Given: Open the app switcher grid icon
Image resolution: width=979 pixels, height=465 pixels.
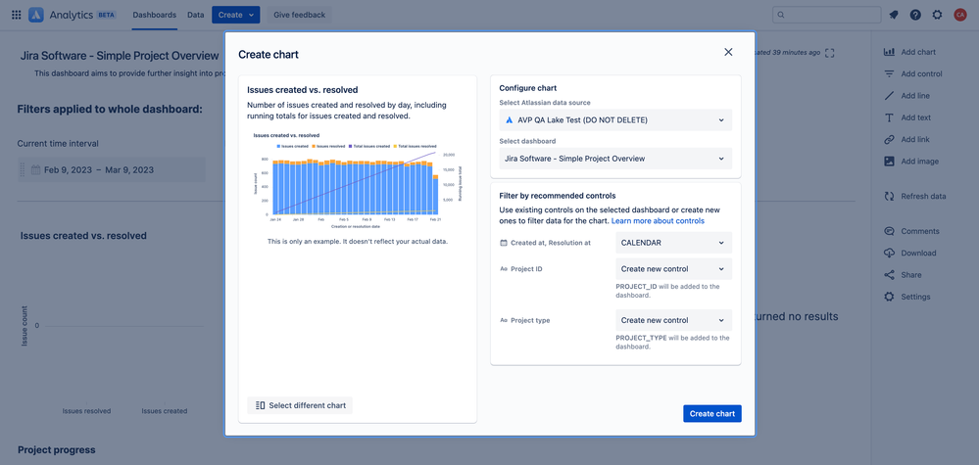Looking at the screenshot, I should (x=17, y=15).
